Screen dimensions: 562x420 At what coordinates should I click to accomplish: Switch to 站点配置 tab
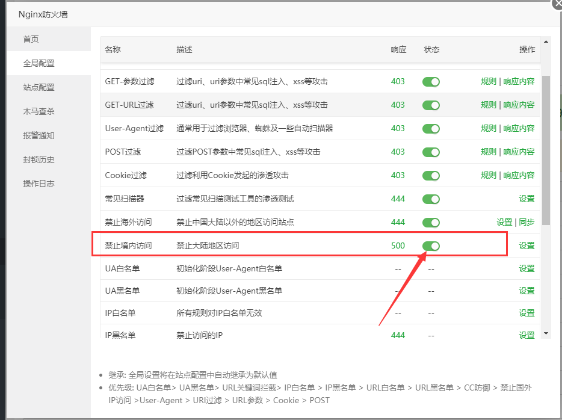[x=39, y=87]
